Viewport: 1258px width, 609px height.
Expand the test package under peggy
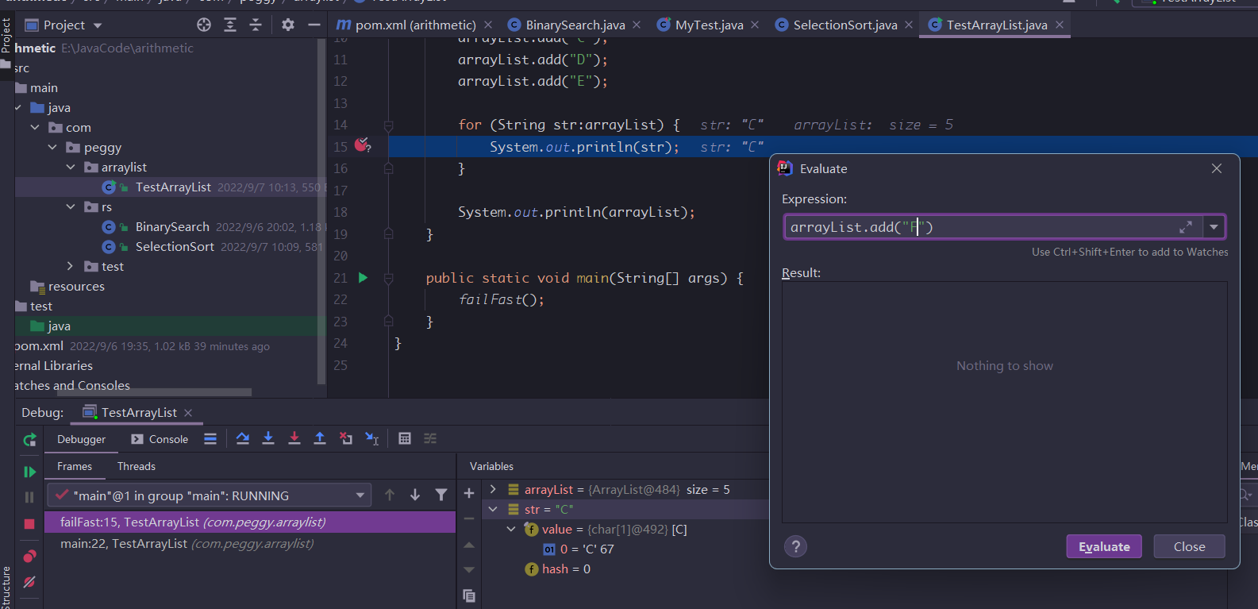coord(71,266)
